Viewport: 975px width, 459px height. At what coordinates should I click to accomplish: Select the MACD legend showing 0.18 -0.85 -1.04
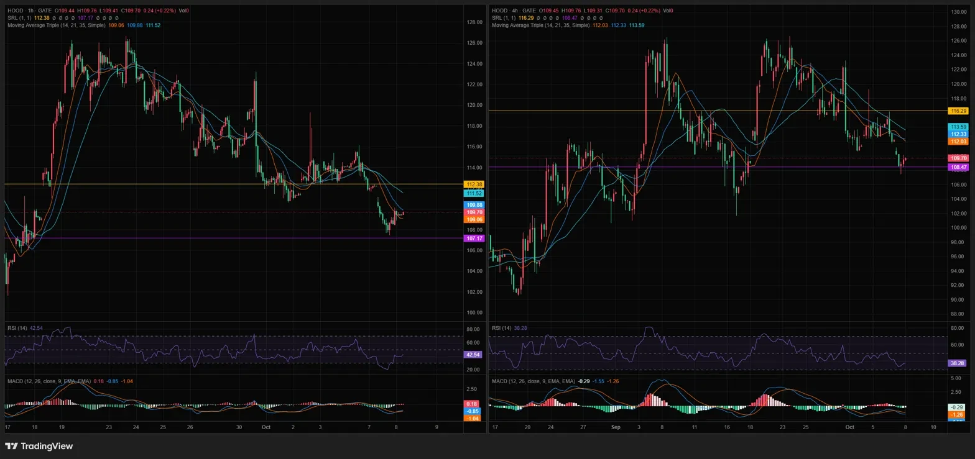[x=70, y=381]
